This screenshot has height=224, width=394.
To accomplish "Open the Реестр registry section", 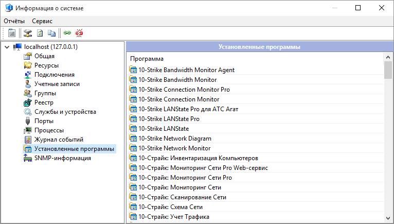I will [44, 102].
